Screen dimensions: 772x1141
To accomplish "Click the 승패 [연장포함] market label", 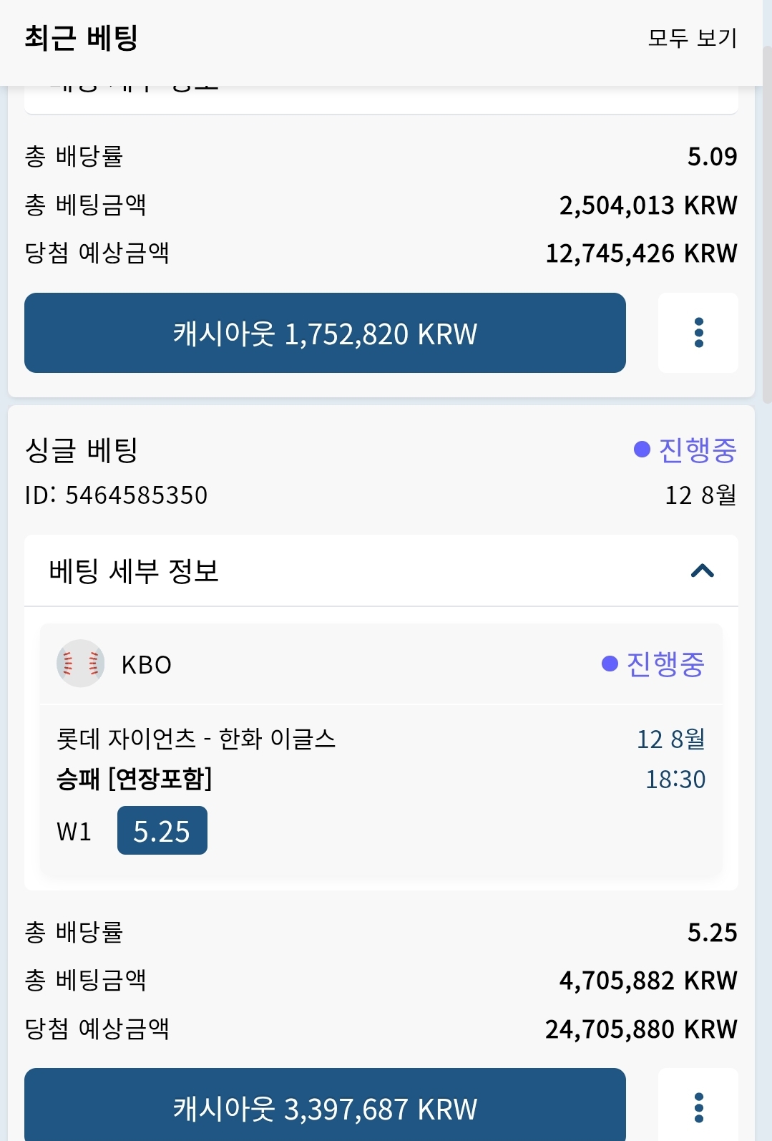I will click(135, 779).
